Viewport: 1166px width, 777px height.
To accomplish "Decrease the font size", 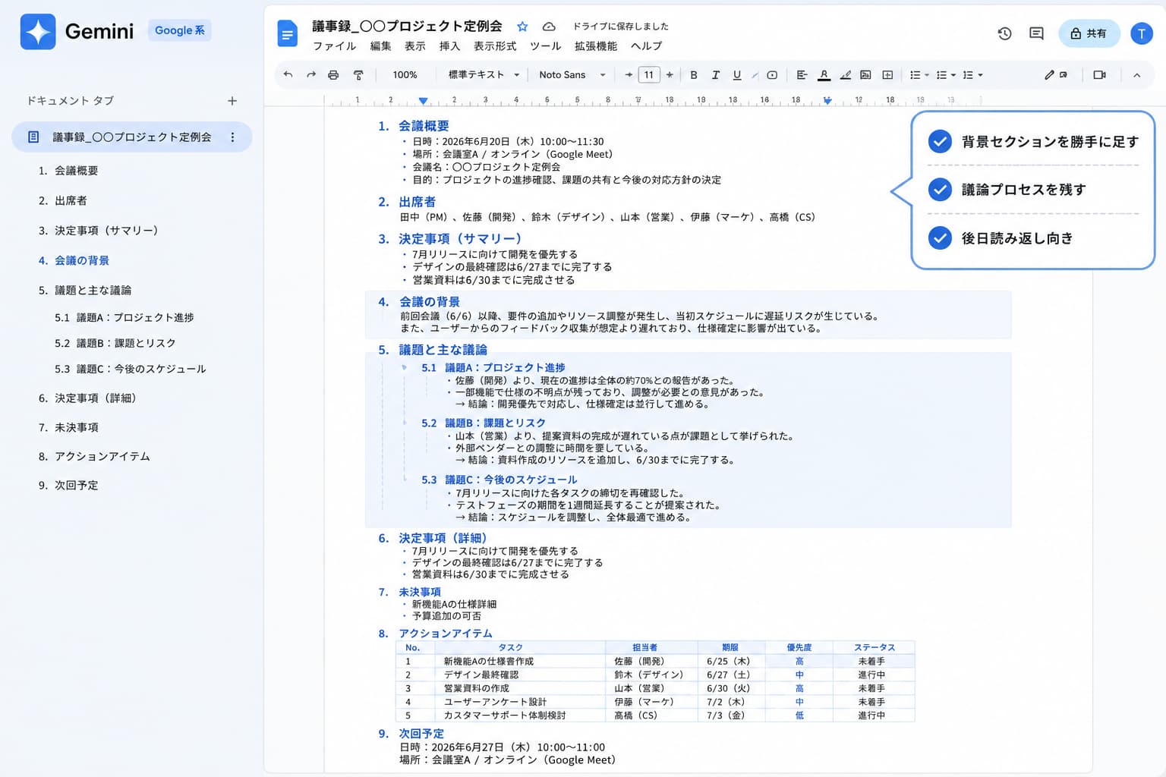I will pyautogui.click(x=629, y=75).
